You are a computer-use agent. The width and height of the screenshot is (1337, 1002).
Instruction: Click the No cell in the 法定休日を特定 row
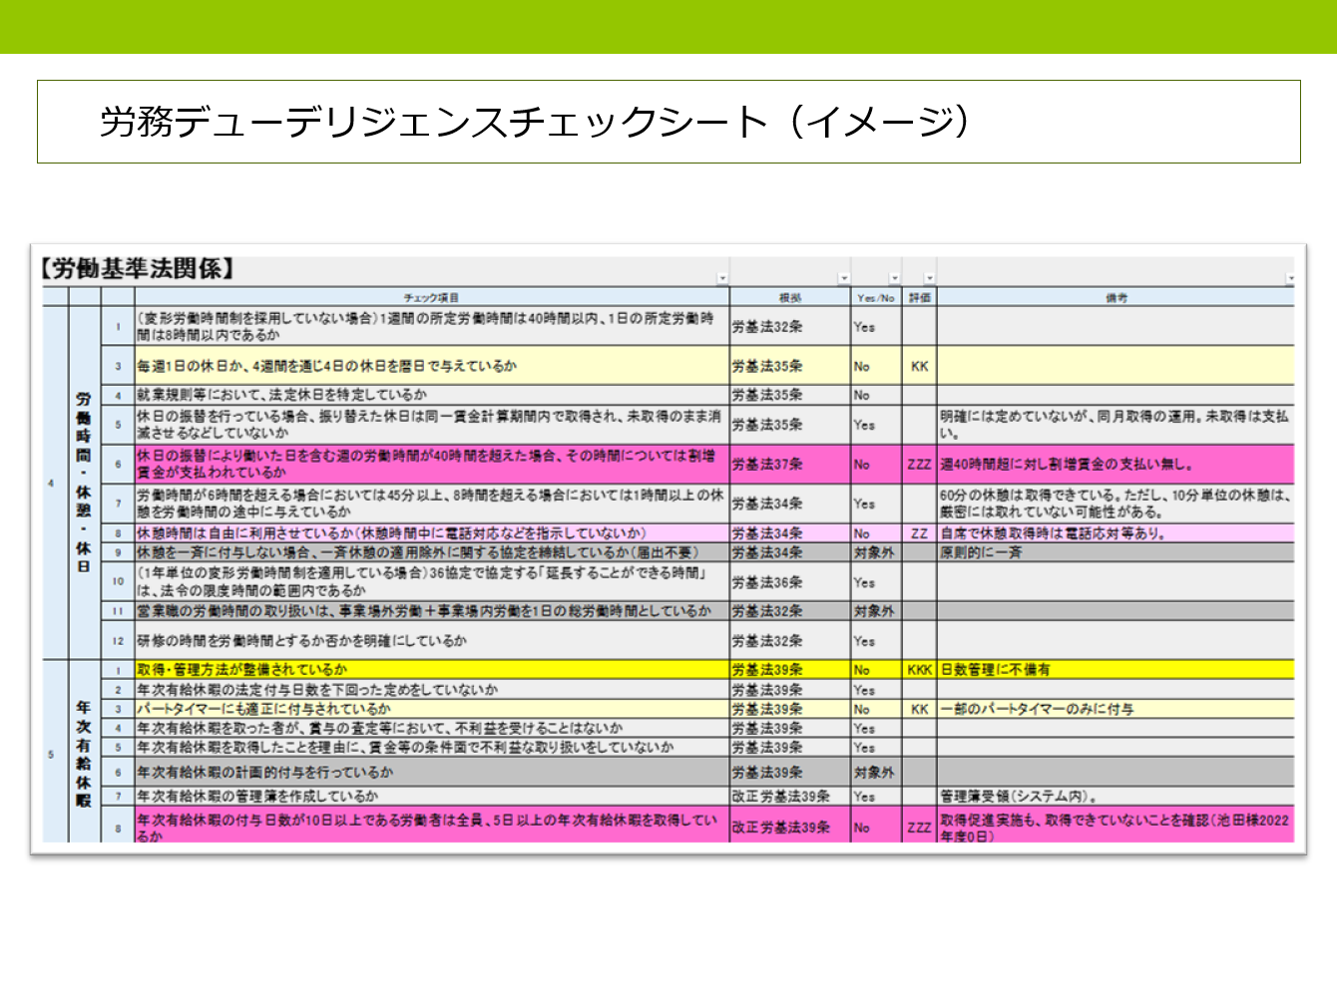(x=876, y=395)
